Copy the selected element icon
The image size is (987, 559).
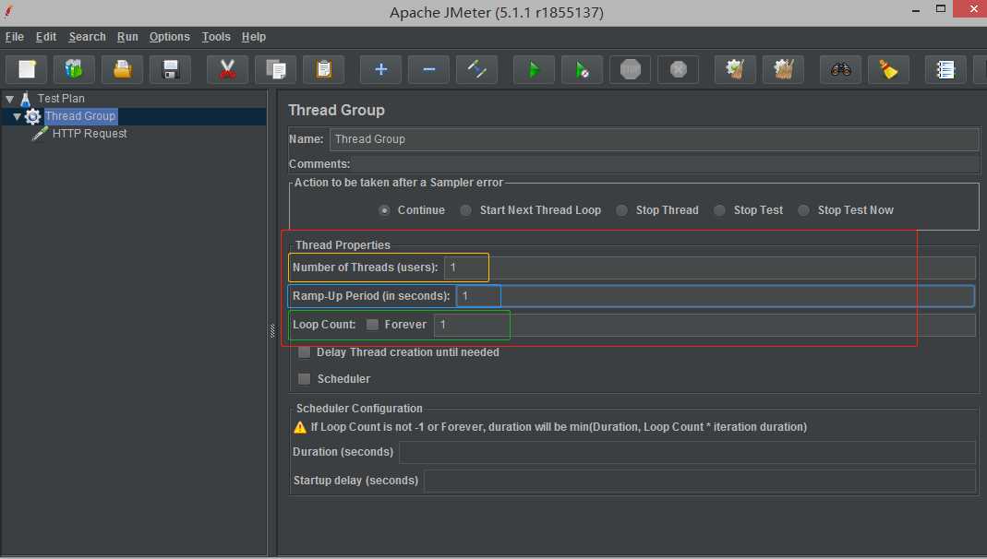coord(276,69)
